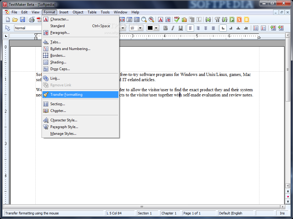Open the font size dropdown
293x219 pixels.
[x=140, y=28]
